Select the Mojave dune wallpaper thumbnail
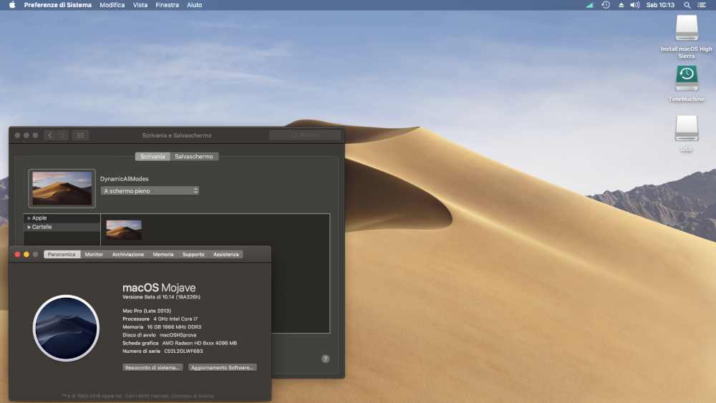716x403 pixels. tap(124, 230)
